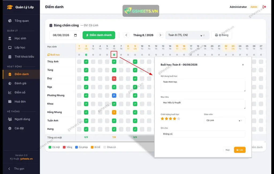Open the Thời khoá biểu sidebar item
Viewport: 274px width, 174px height.
(21, 56)
